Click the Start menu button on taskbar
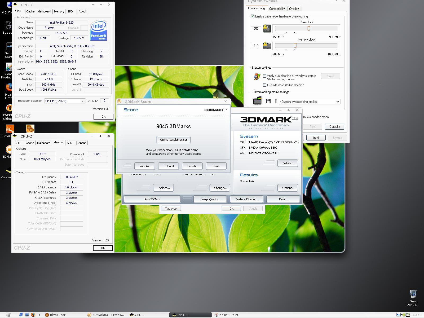 pyautogui.click(x=8, y=315)
